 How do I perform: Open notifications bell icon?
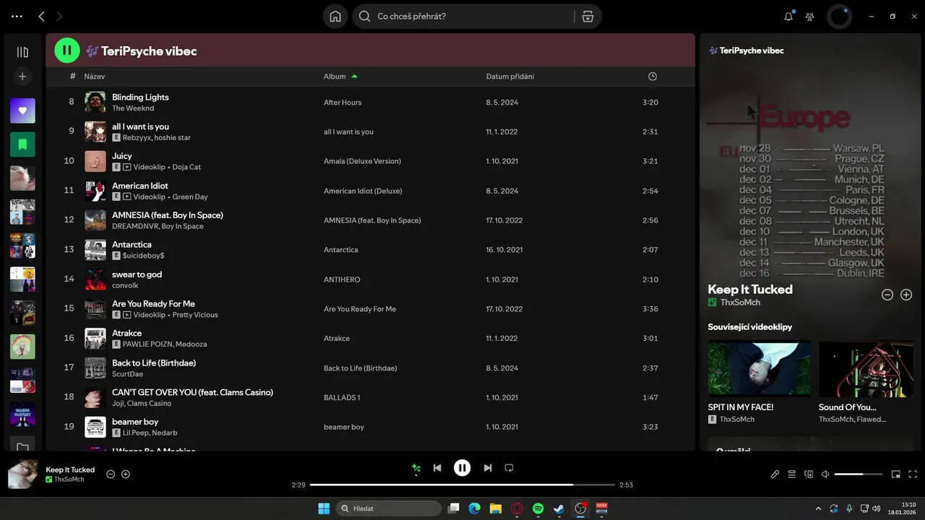788,17
